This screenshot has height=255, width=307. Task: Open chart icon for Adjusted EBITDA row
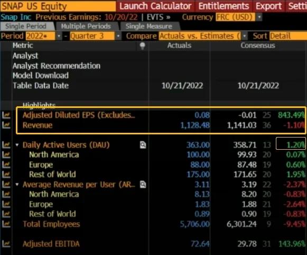[x=6, y=244]
